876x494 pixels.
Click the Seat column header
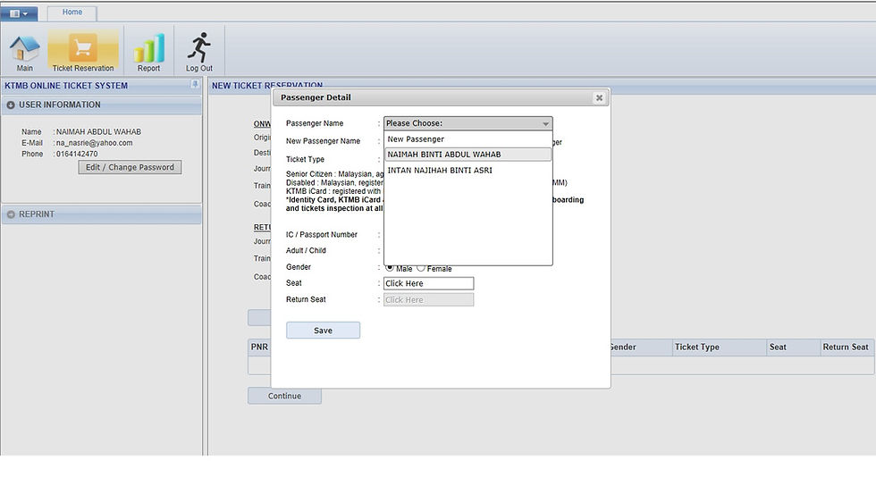(x=794, y=347)
